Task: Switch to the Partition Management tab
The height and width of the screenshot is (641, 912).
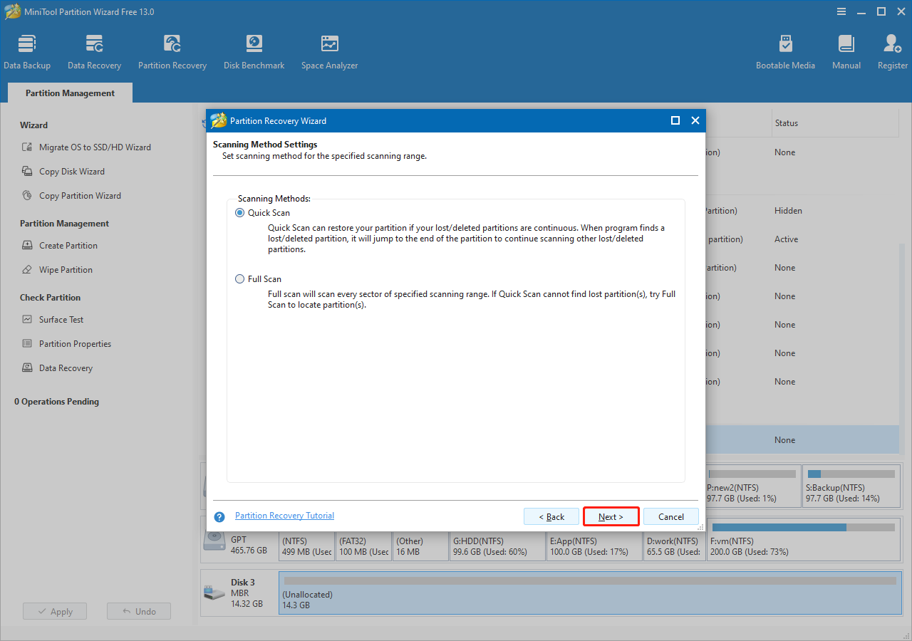Action: coord(69,93)
